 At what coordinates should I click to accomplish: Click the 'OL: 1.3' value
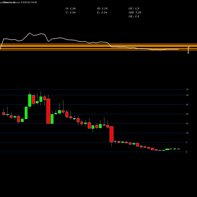pos(134,17)
